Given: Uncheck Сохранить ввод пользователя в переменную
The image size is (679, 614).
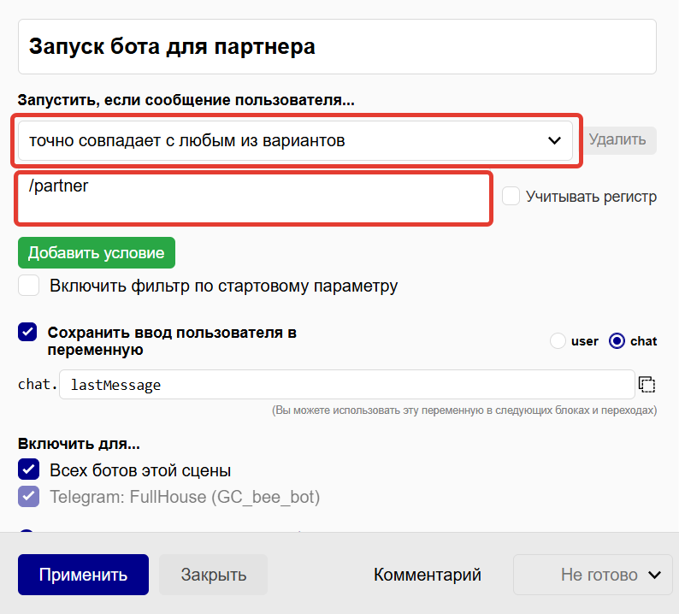Looking at the screenshot, I should pyautogui.click(x=27, y=332).
